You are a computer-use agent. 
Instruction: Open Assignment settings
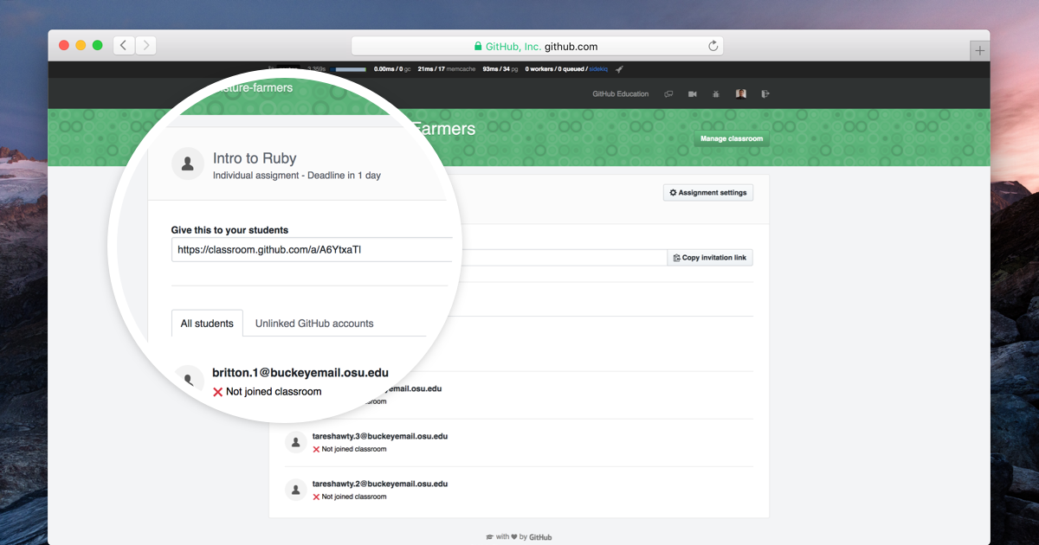(707, 192)
